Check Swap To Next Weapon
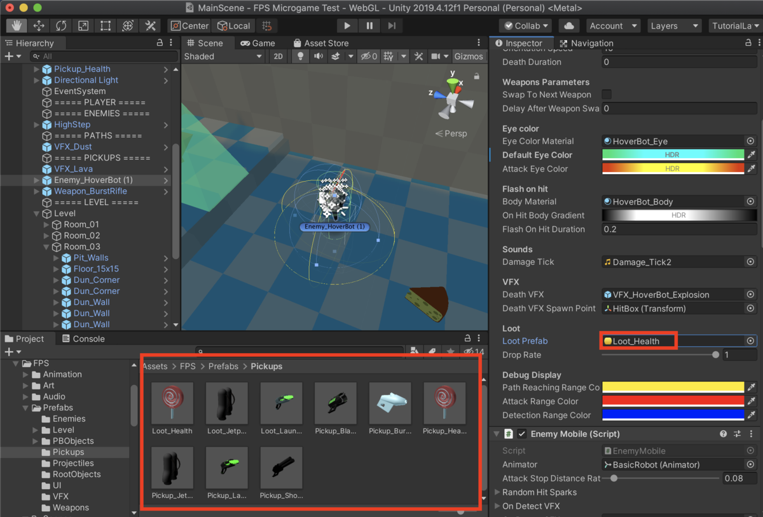This screenshot has width=763, height=517. pos(607,95)
